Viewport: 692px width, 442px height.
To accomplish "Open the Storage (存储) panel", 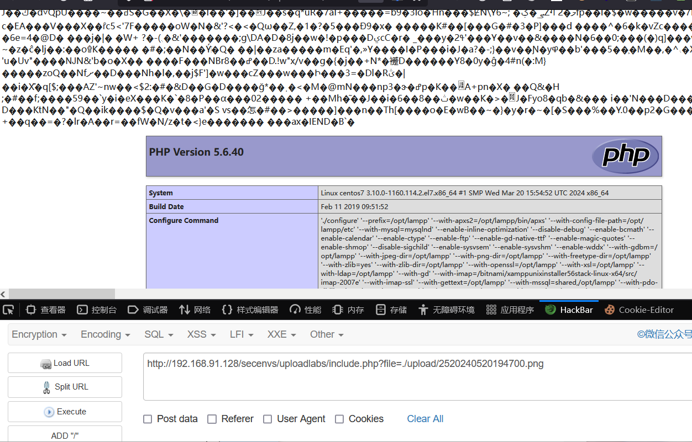I will 391,310.
